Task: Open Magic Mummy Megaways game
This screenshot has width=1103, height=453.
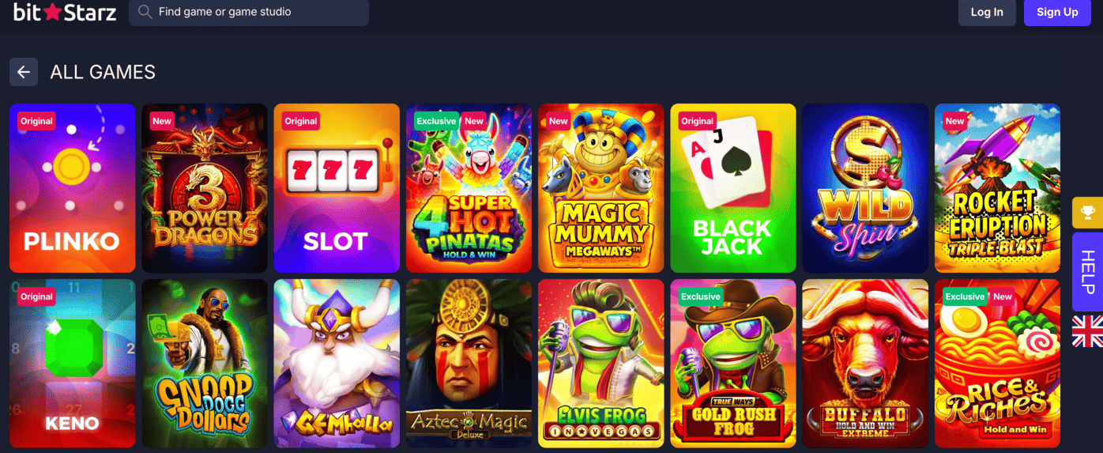Action: click(x=601, y=188)
